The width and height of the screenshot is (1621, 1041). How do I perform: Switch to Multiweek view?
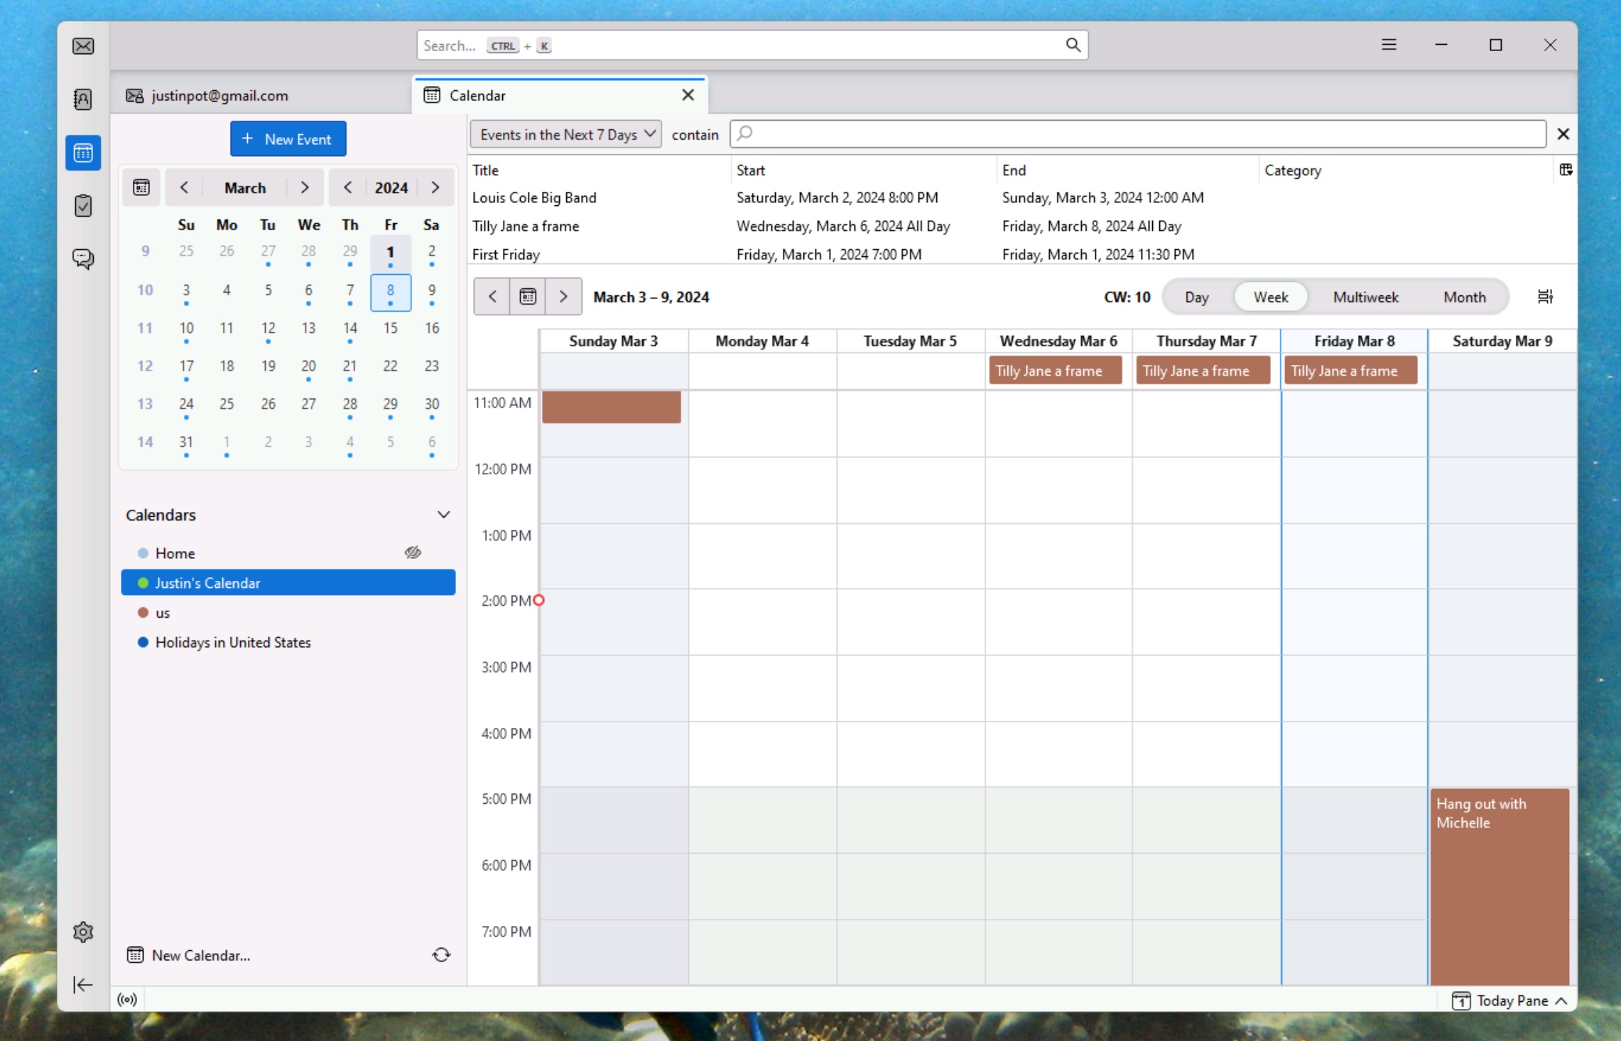pos(1365,297)
